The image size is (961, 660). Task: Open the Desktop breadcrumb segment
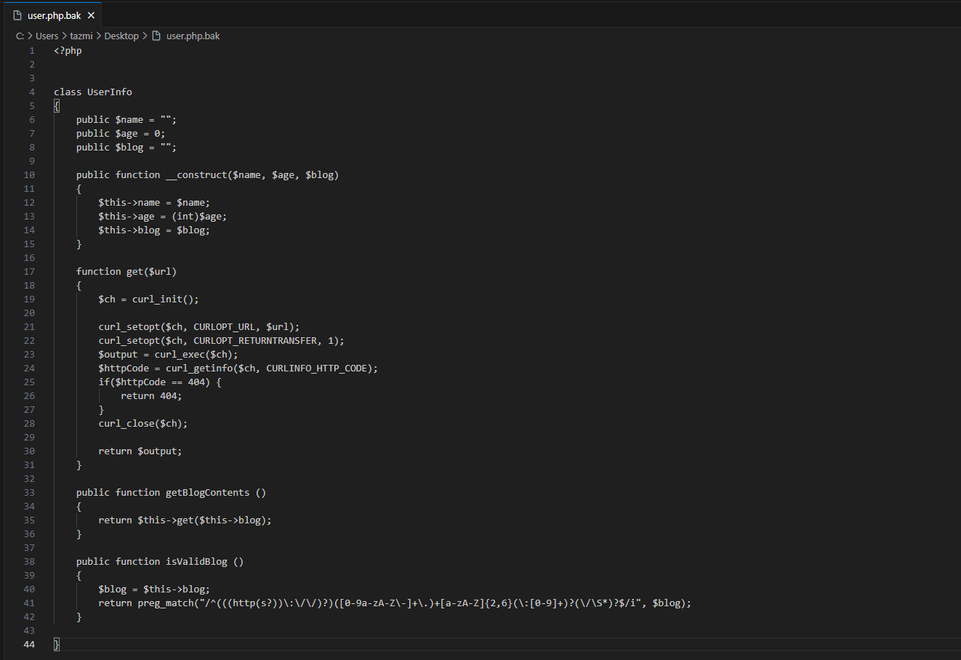click(x=121, y=36)
